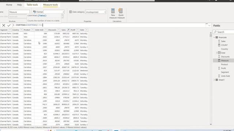Click the Segment column header
The width and height of the screenshot is (234, 131).
(4, 30)
